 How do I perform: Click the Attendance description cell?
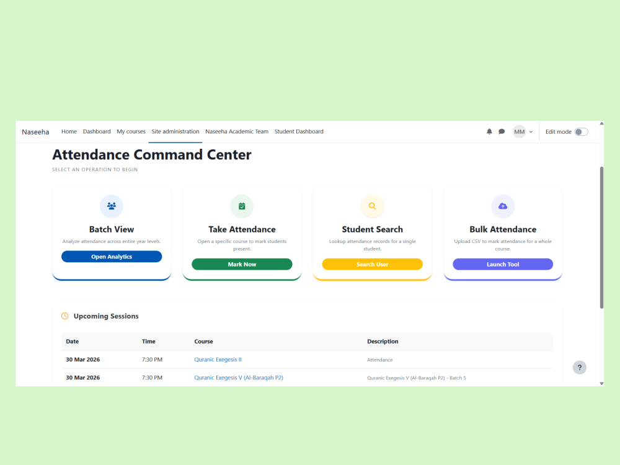coord(380,360)
